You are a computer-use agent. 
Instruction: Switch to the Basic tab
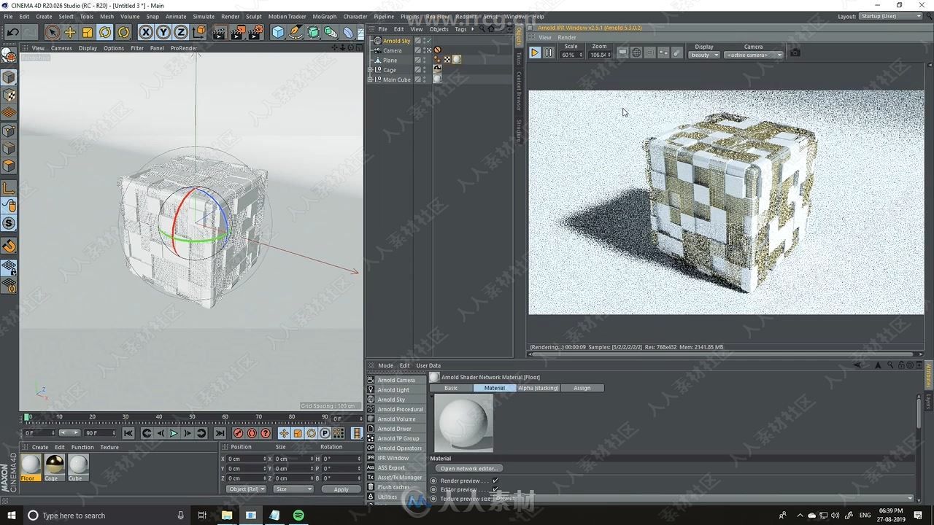[x=451, y=388]
